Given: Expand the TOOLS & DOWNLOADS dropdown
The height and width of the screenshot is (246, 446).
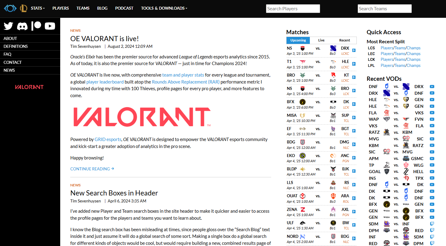Looking at the screenshot, I should click(164, 8).
